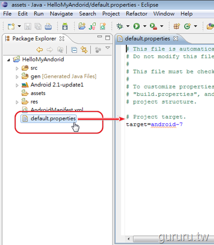Open the Run button dropdown arrow
214x245 pixels.
click(x=145, y=26)
